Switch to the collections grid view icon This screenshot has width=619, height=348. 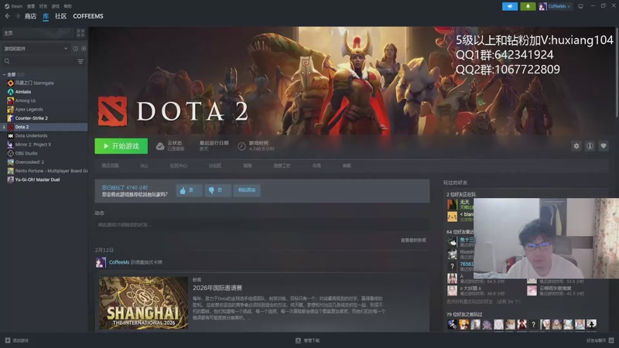pos(80,33)
